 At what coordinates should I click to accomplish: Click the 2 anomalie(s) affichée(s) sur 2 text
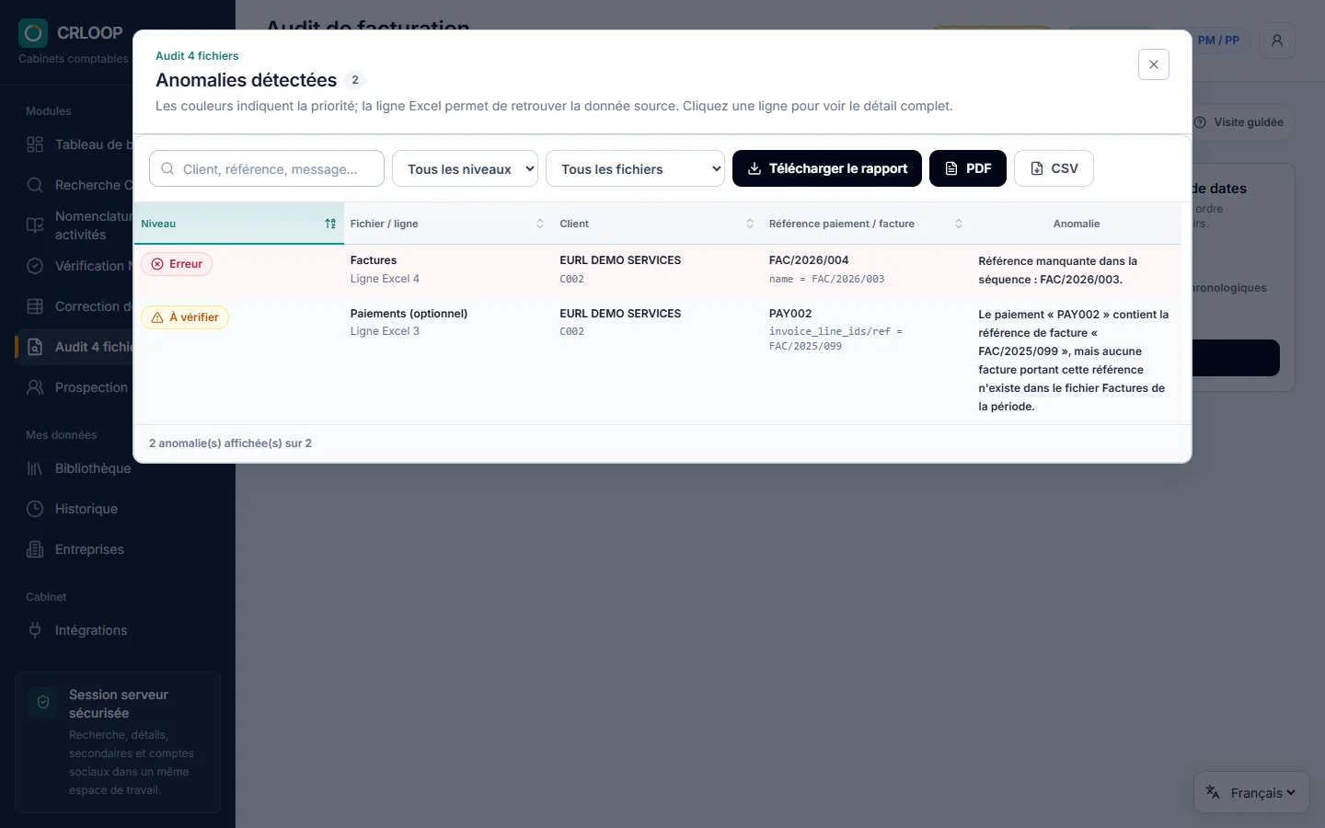coord(230,443)
